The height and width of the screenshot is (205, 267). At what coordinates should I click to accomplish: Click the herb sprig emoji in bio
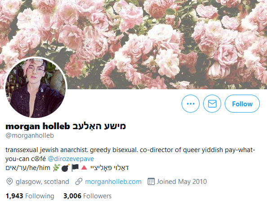coord(56,168)
